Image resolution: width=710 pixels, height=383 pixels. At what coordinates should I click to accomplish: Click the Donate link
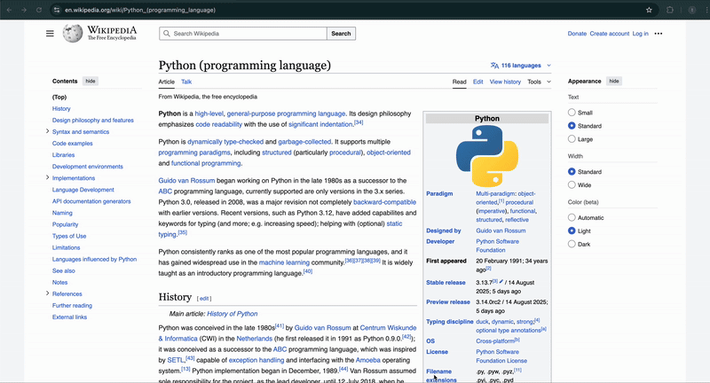tap(577, 34)
